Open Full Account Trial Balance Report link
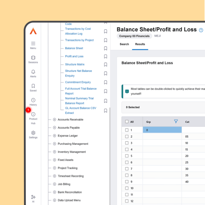Image resolution: width=205 pixels, height=205 pixels. 81,91
